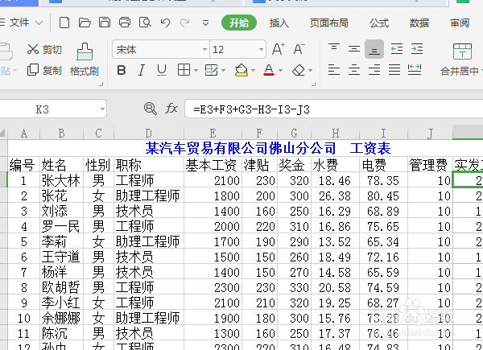Create a new blank document
483x350 pixels.
pyautogui.click(x=64, y=23)
